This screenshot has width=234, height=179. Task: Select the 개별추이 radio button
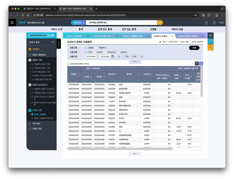tap(97, 48)
